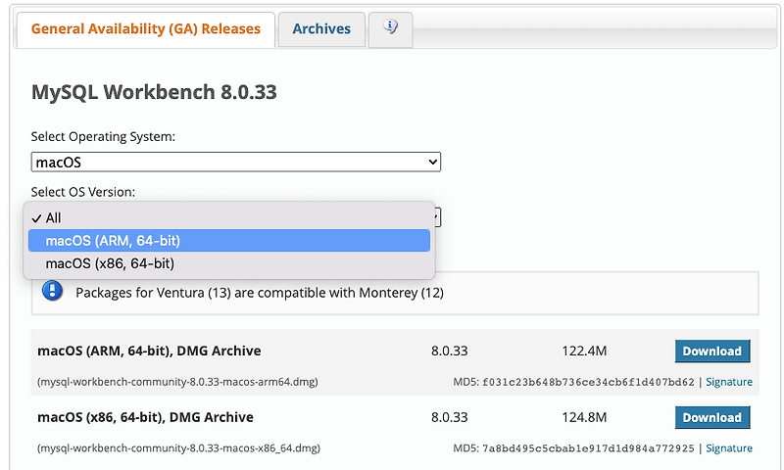Choose All in OS version list
The image size is (784, 470).
pos(229,217)
